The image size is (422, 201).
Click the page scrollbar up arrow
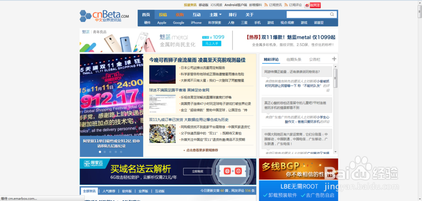tap(420, 2)
